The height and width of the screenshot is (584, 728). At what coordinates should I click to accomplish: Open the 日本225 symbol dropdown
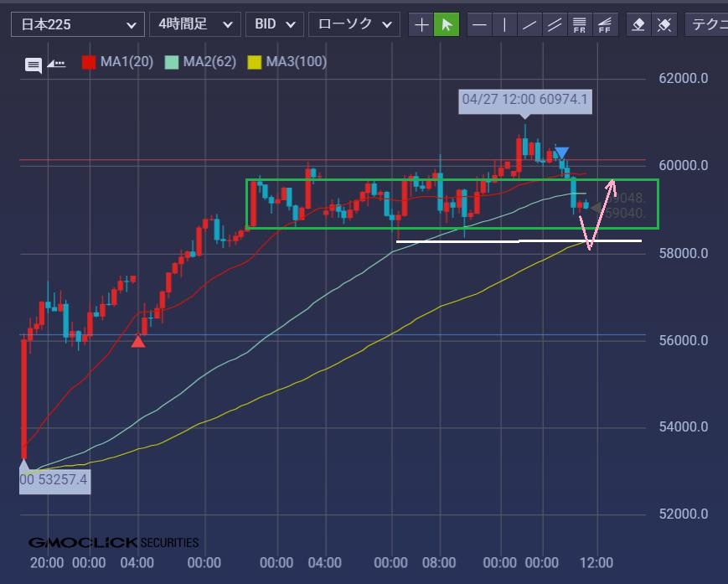click(77, 24)
